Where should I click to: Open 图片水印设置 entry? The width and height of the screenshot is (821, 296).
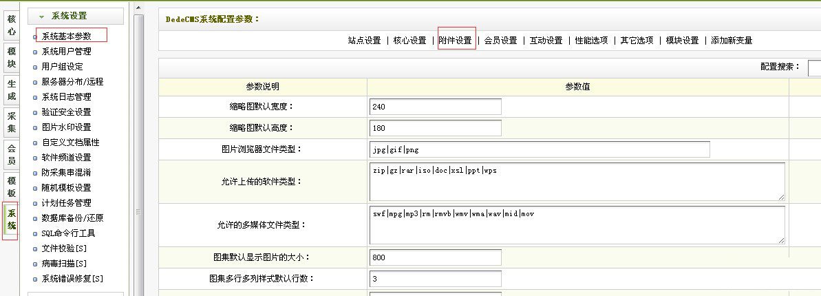tap(67, 127)
